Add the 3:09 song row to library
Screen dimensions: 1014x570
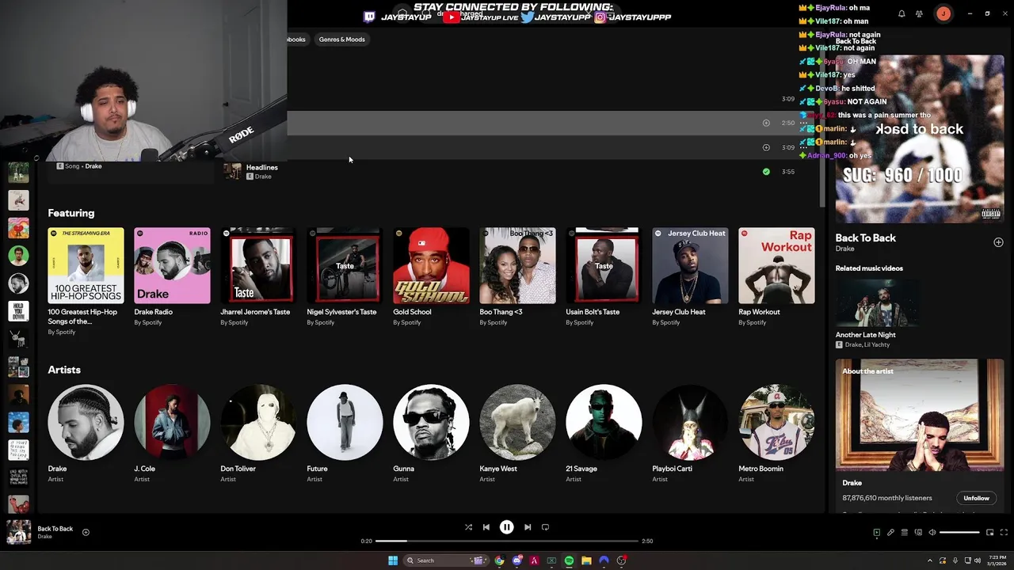[766, 147]
